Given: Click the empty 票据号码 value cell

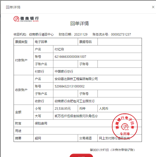Looking at the screenshot, I should (x=119, y=42).
